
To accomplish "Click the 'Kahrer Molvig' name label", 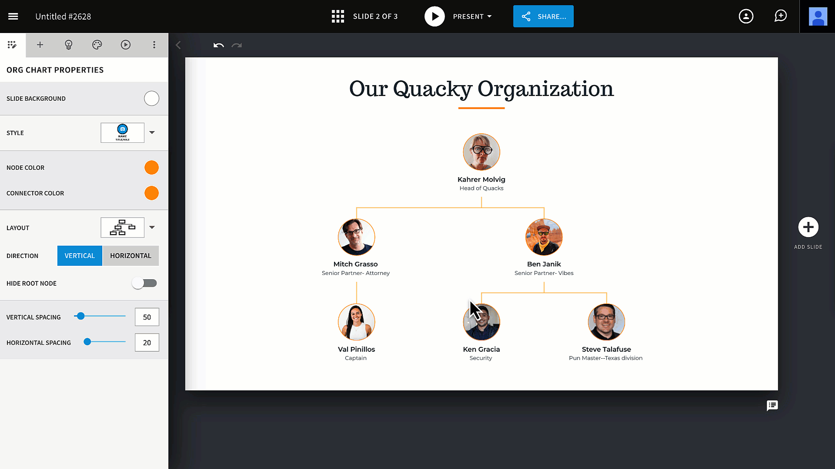I will coord(481,179).
